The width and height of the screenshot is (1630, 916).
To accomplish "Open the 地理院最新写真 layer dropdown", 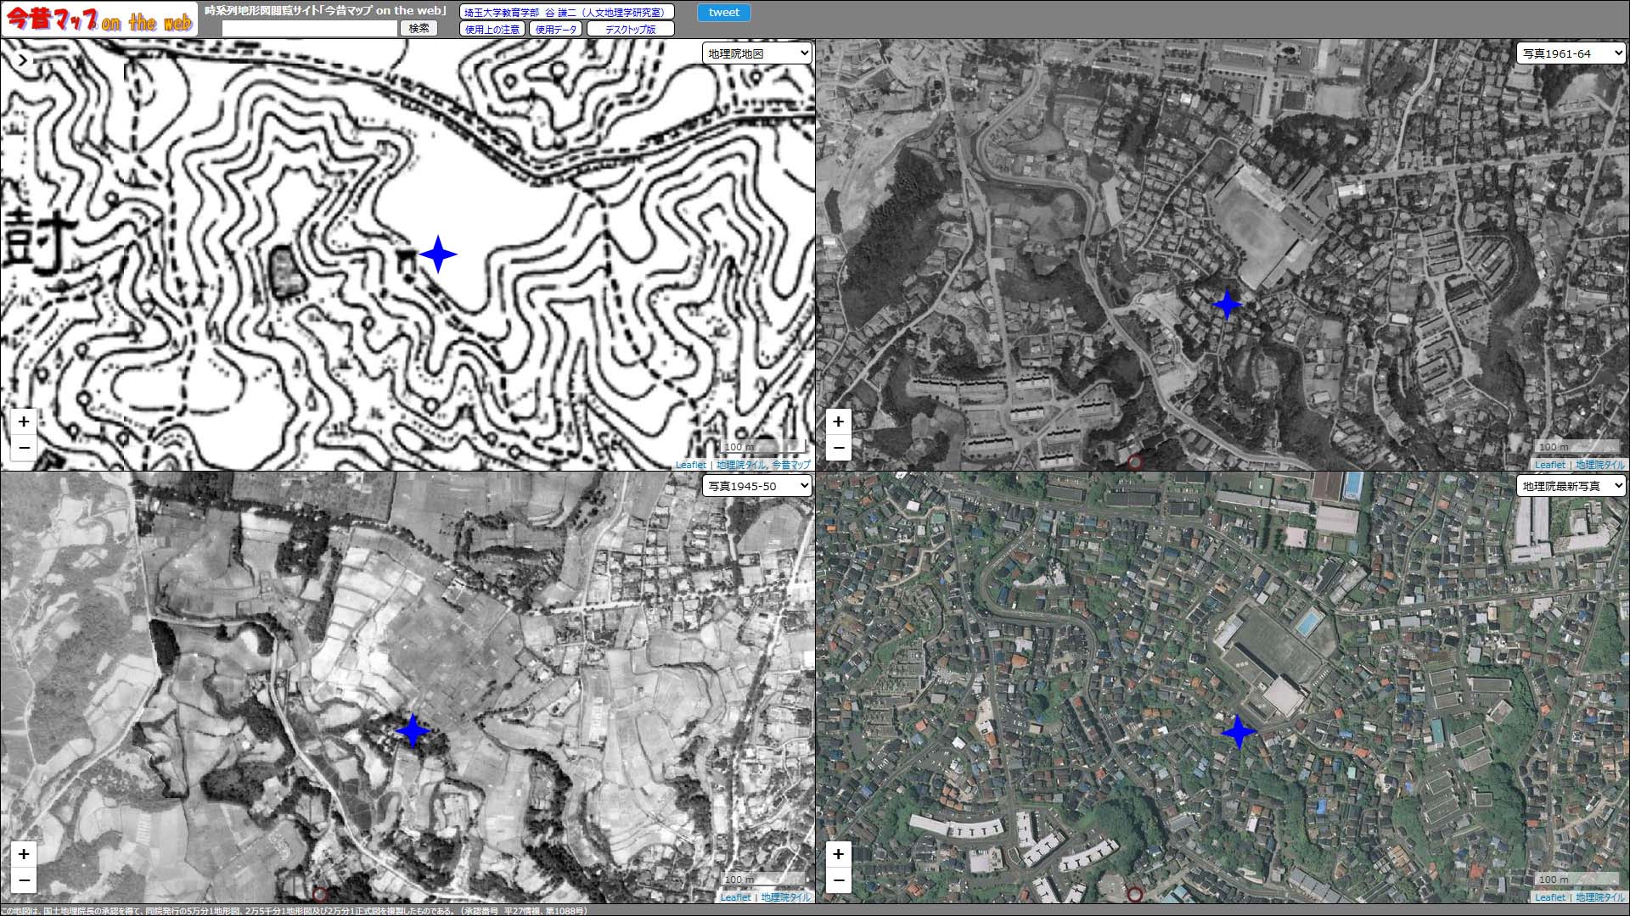I will point(1571,486).
